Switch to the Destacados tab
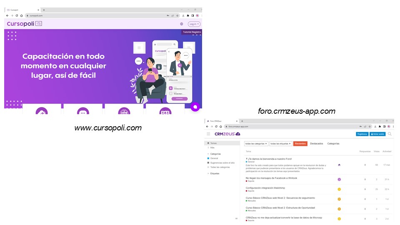 pyautogui.click(x=316, y=144)
